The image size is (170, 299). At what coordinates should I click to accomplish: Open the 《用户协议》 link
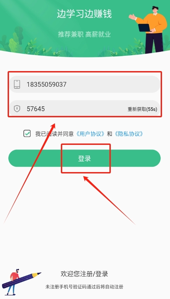pos(90,134)
